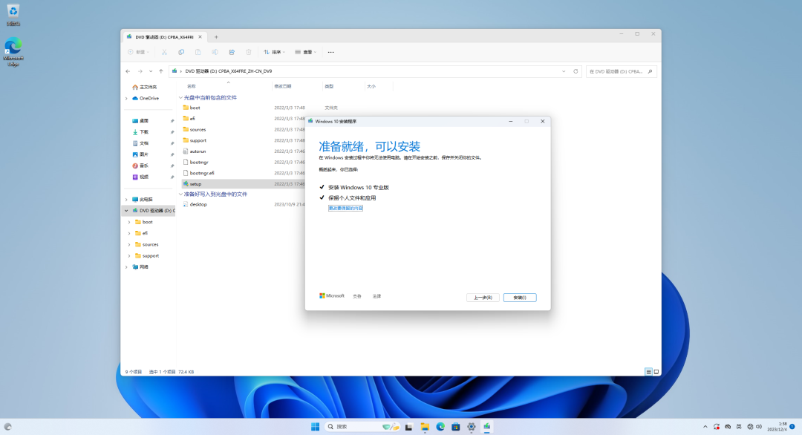Viewport: 802px width, 435px height.
Task: Add a new Explorer tab
Action: coord(216,37)
